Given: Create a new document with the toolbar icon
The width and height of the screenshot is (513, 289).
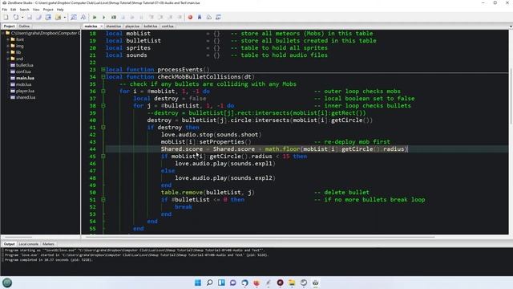Looking at the screenshot, I should [6, 17].
